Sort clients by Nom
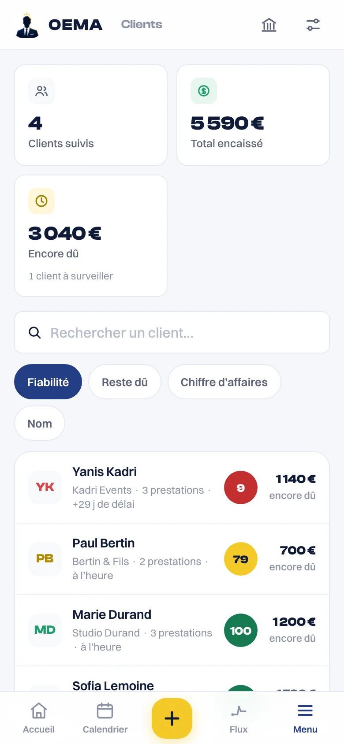This screenshot has width=344, height=744. point(40,423)
